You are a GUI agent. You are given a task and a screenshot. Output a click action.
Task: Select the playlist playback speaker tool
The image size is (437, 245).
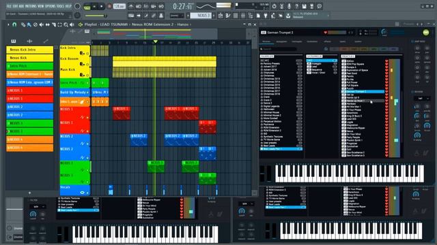point(72,24)
